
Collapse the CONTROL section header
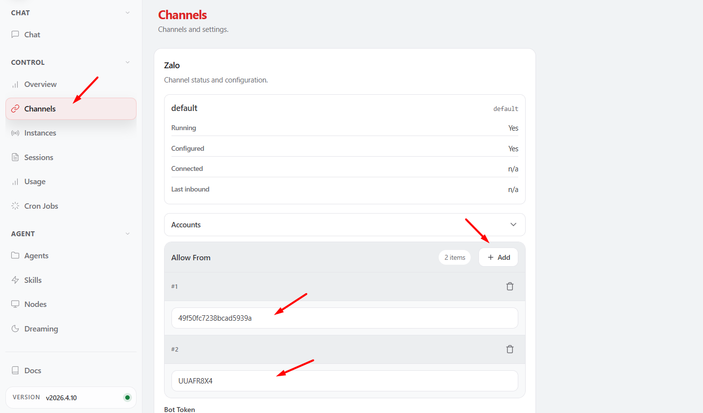click(x=128, y=62)
